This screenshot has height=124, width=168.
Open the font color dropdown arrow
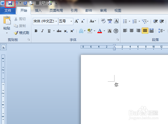click(x=104, y=31)
